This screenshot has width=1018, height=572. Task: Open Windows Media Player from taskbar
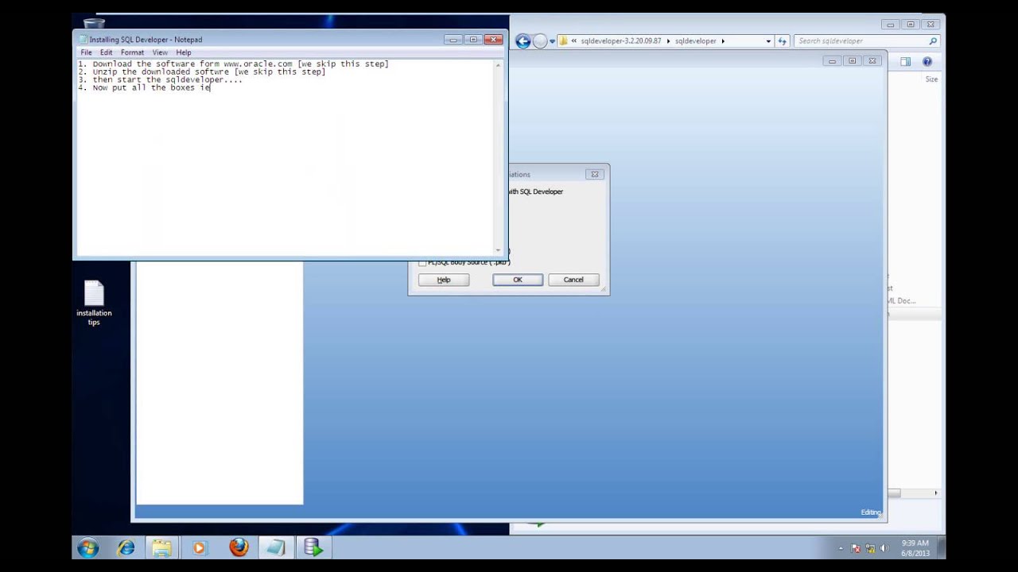pos(199,547)
